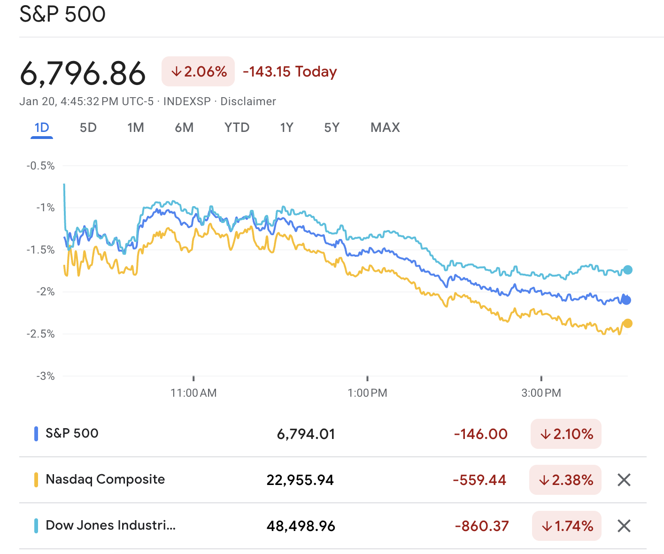Remove Nasdaq Composite using its X button

pyautogui.click(x=624, y=480)
